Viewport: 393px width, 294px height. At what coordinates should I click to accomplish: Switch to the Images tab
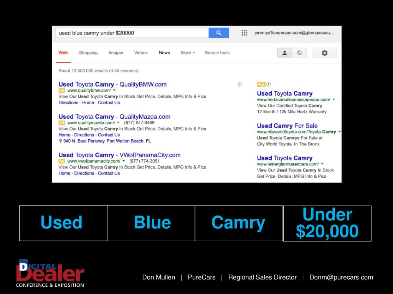pyautogui.click(x=116, y=53)
